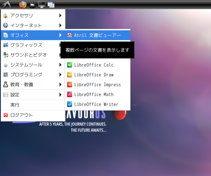Click the overlapping windows panel icon
This screenshot has width=211, height=176.
51,5
